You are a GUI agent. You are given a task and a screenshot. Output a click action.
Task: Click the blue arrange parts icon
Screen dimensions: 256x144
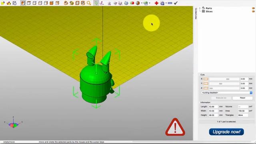click(x=126, y=3)
